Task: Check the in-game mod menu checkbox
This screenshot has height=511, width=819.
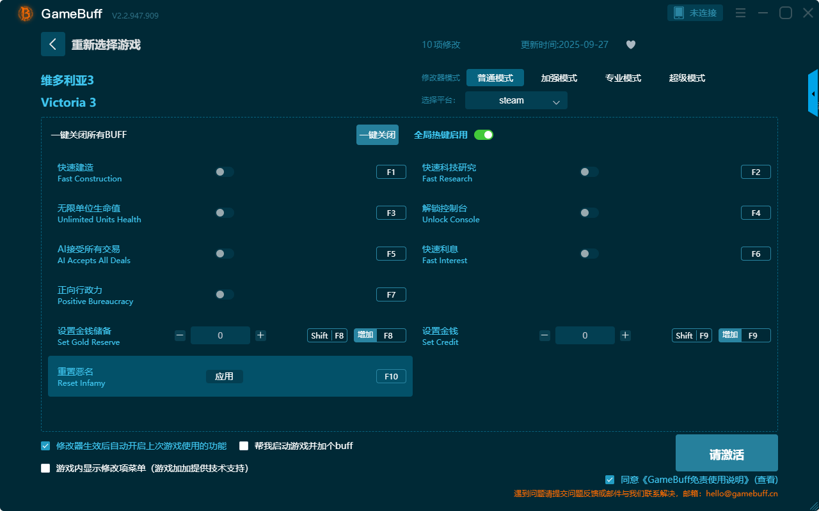Action: (x=45, y=468)
